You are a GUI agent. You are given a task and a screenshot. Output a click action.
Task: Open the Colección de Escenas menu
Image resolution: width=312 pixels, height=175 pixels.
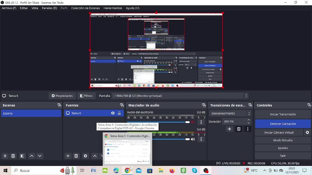[x=85, y=8]
